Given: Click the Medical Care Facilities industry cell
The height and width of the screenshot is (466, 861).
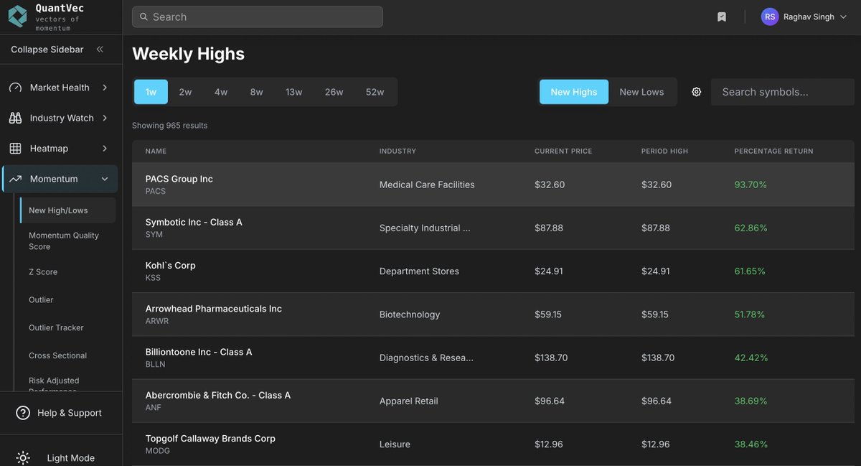Looking at the screenshot, I should point(427,185).
